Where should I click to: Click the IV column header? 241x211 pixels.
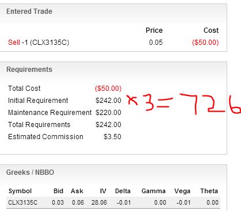click(x=103, y=191)
